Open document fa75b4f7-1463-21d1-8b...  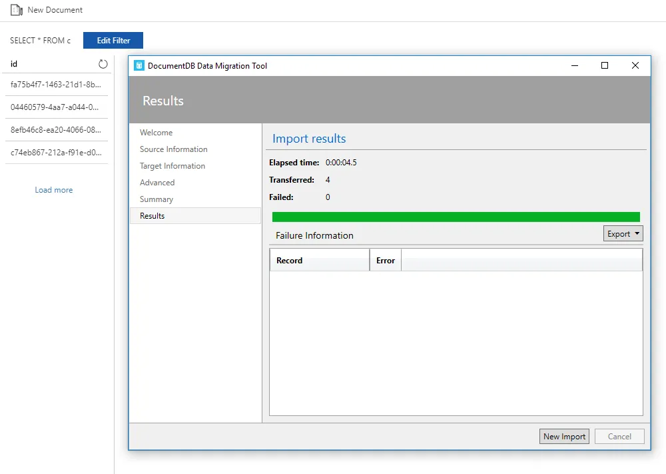56,85
